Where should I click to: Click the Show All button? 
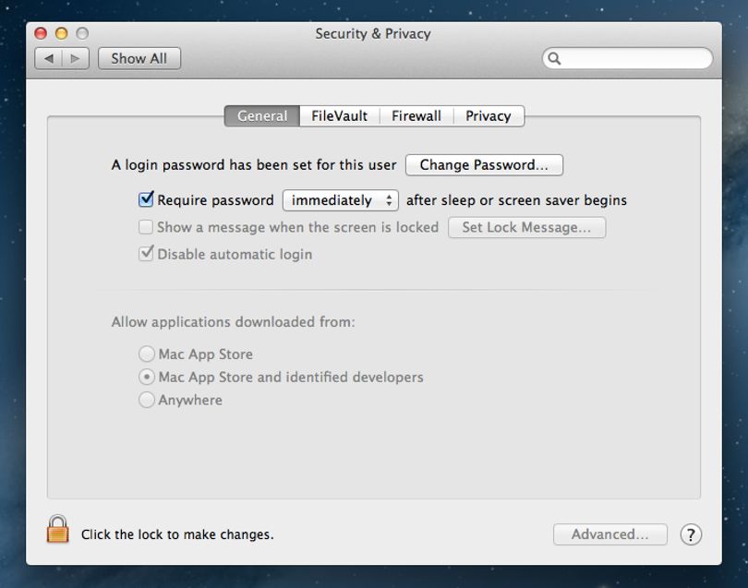139,59
